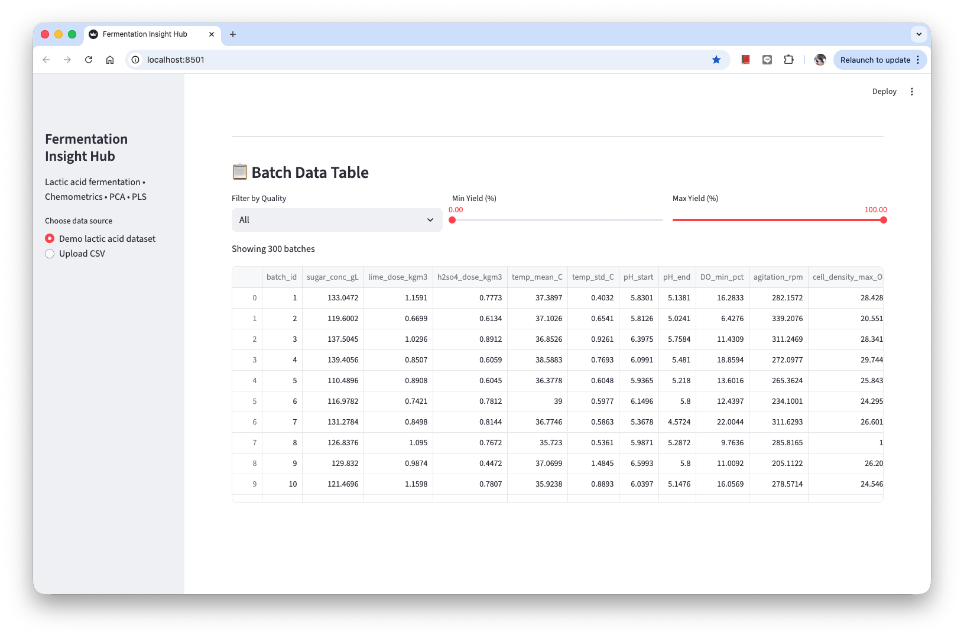Click the temp std cell 1.4845
The height and width of the screenshot is (638, 964).
(593, 464)
